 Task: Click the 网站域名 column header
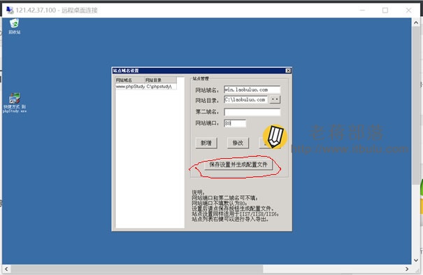130,80
